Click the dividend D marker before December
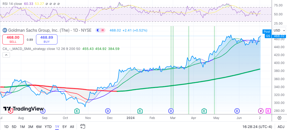This screenshot has width=287, height=130. click(108, 111)
